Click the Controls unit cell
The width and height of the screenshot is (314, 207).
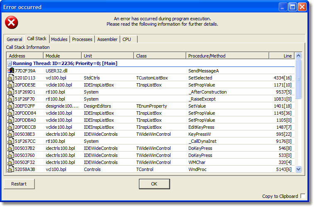tap(92, 169)
